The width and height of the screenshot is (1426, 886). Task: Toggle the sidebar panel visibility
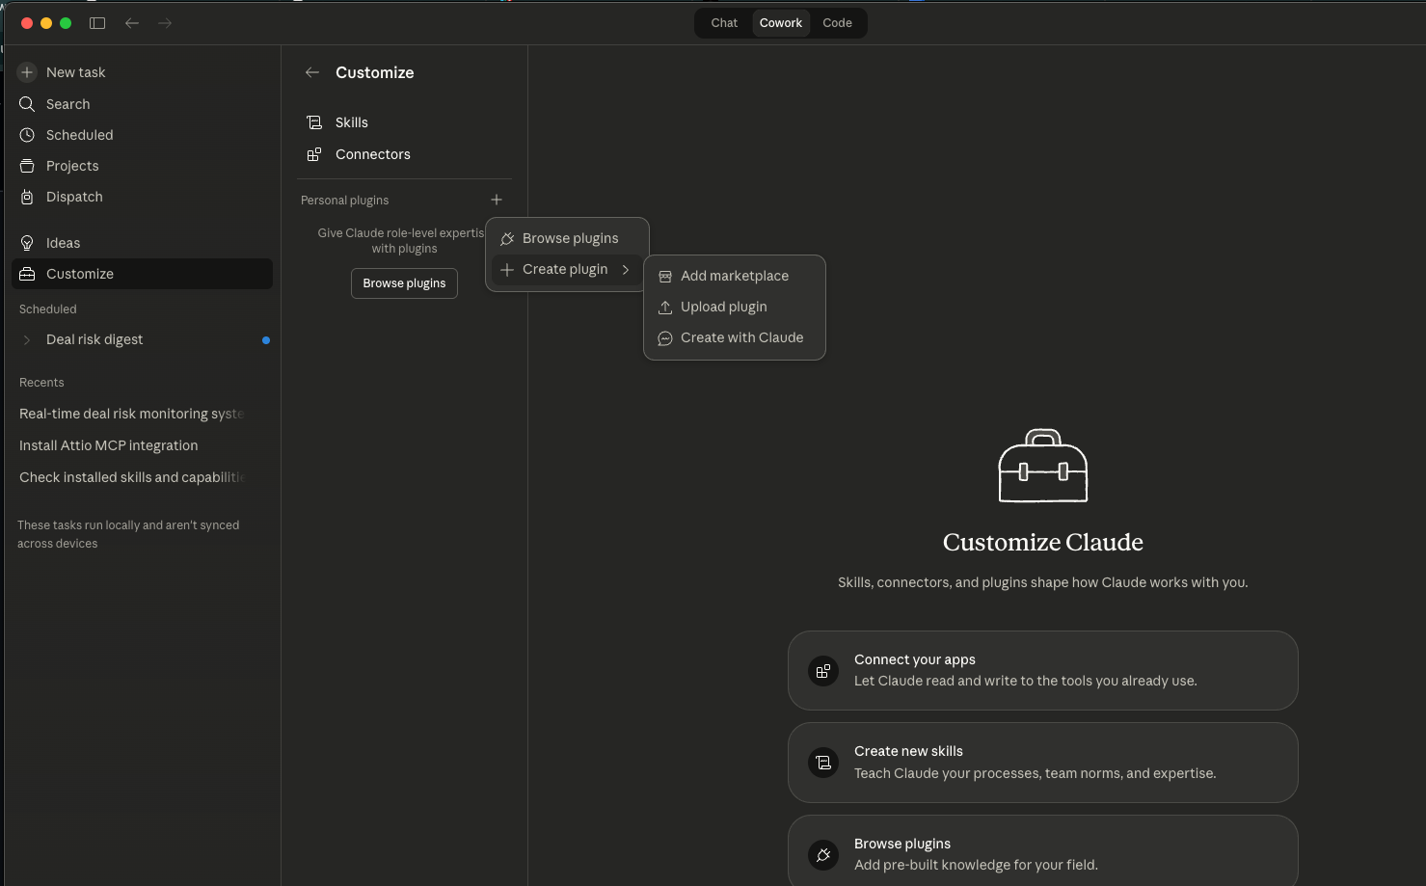click(96, 22)
